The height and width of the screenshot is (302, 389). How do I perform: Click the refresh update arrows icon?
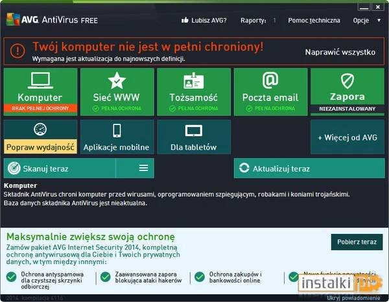coord(244,168)
